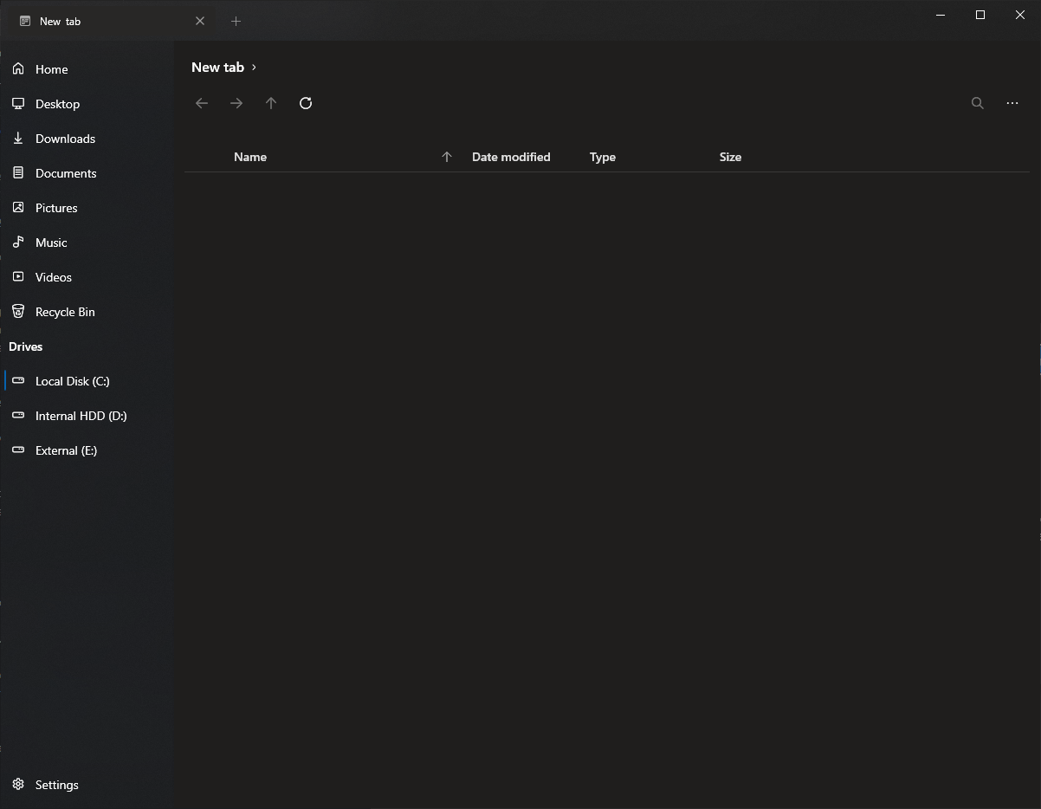Sort by the Name column header
1041x809 pixels.
click(x=250, y=157)
